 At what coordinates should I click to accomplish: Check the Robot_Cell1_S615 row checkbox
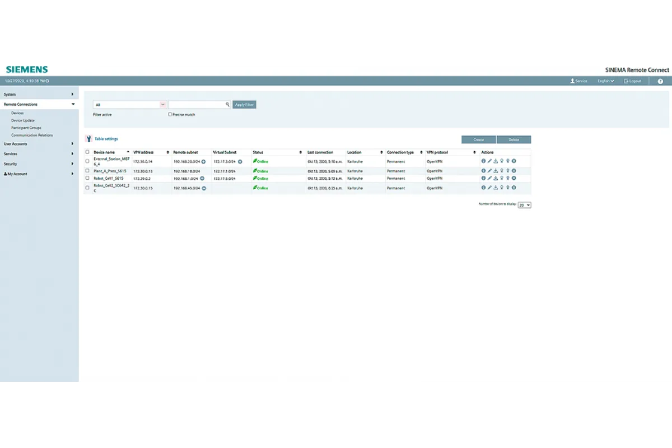87,178
